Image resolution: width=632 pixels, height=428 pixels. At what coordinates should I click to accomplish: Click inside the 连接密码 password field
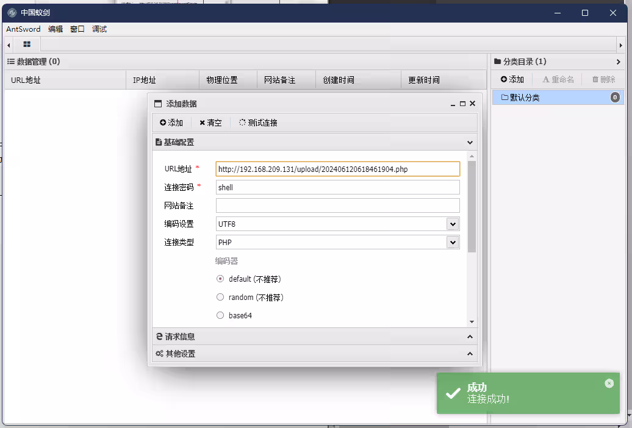click(337, 187)
